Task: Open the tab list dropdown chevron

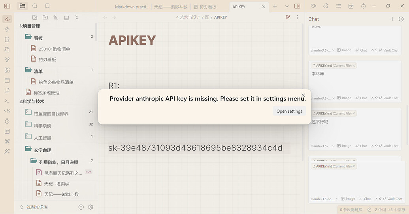Action: pyautogui.click(x=286, y=6)
